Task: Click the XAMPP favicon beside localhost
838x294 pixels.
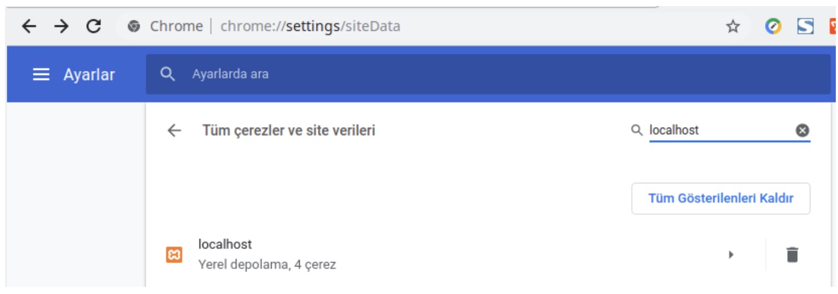Action: [x=174, y=254]
